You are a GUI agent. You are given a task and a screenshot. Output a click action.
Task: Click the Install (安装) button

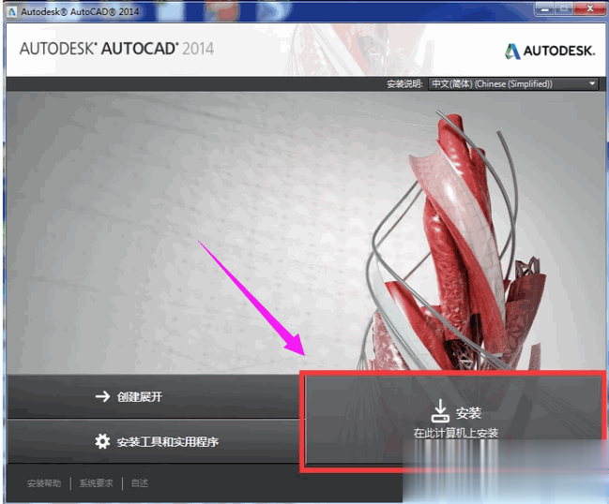pyautogui.click(x=453, y=421)
